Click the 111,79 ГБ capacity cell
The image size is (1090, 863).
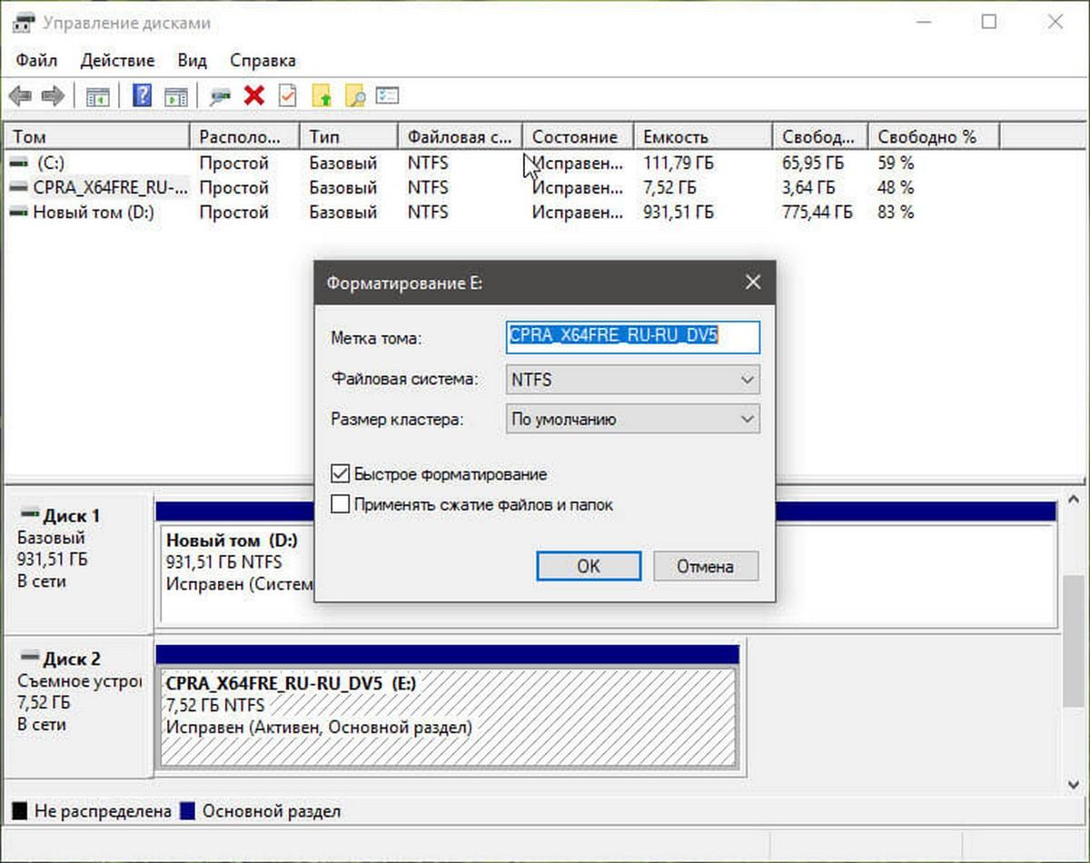click(x=678, y=164)
